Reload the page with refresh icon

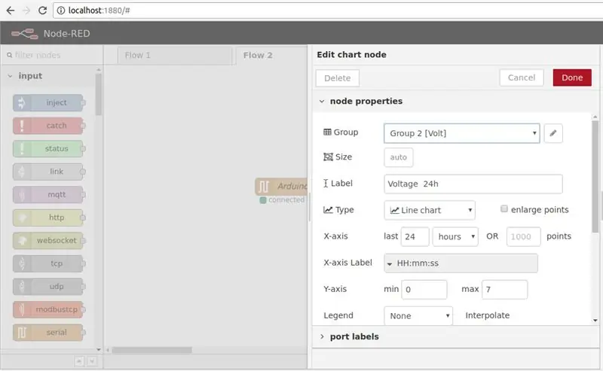pyautogui.click(x=42, y=11)
